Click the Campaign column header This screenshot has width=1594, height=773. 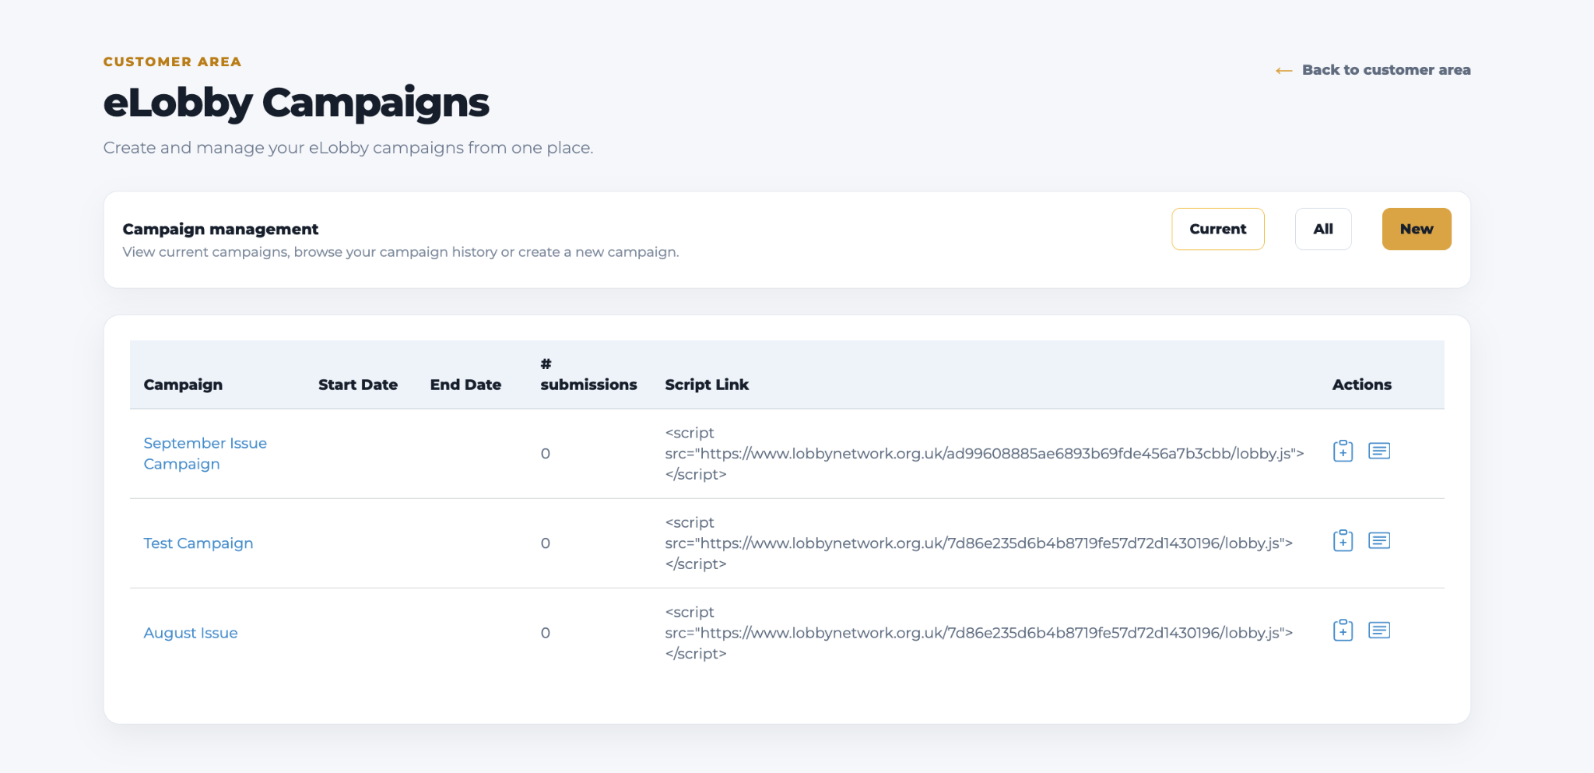coord(183,385)
